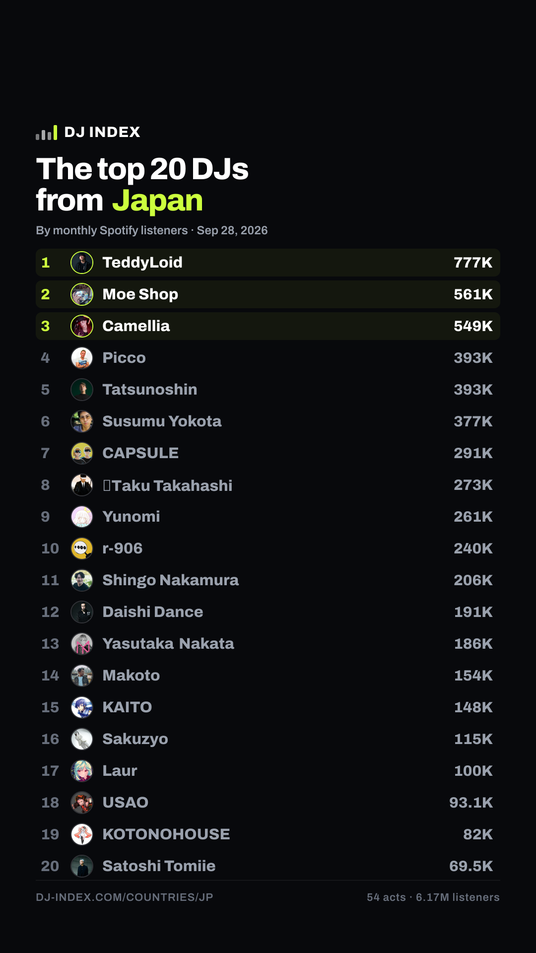Screen dimensions: 536x953
Task: Select the Taku Takahashi name
Action: (x=167, y=485)
